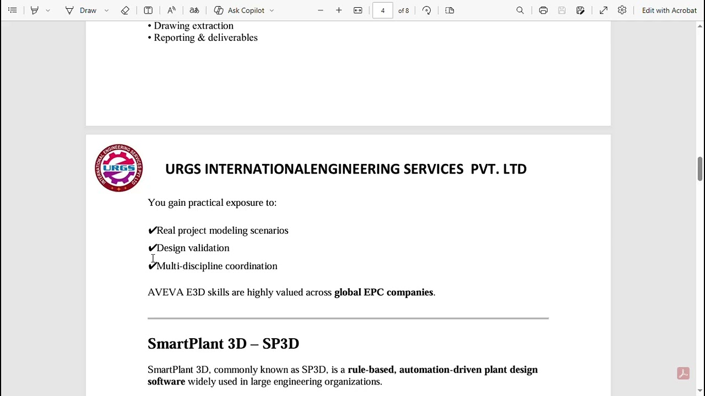This screenshot has width=705, height=396.
Task: Open Ask Copilot
Action: tap(240, 10)
